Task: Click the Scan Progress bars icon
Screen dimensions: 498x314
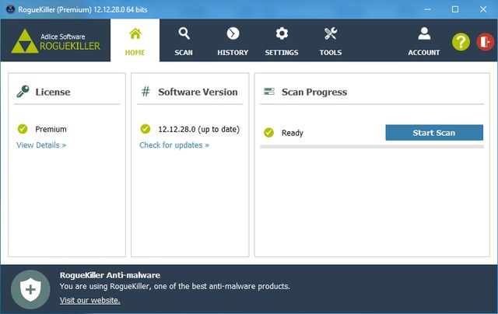Action: point(269,92)
